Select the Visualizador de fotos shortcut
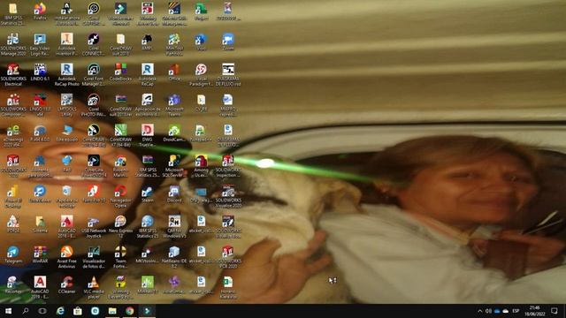Image resolution: width=566 pixels, height=318 pixels. coord(94,257)
